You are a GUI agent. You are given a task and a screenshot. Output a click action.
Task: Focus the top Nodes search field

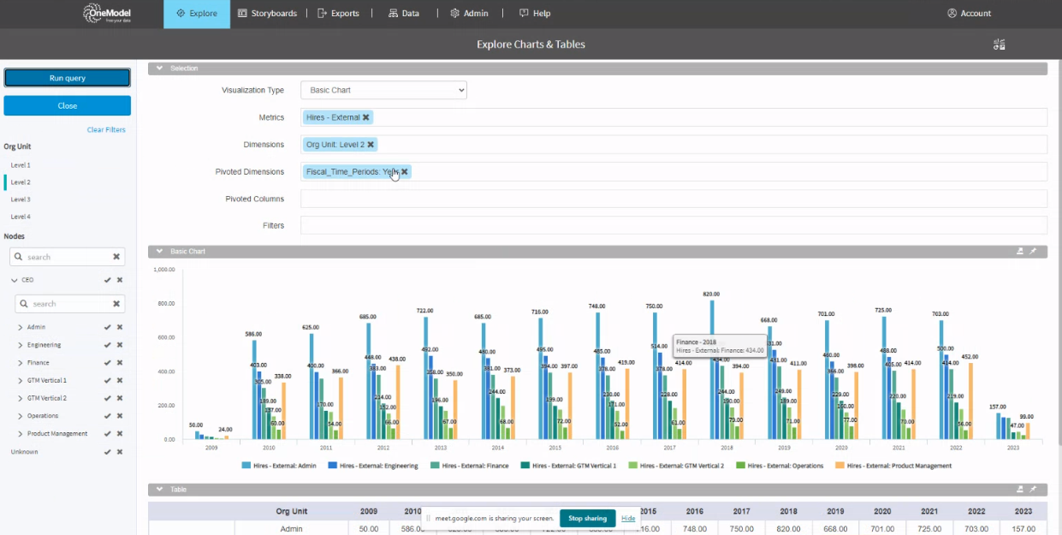67,257
